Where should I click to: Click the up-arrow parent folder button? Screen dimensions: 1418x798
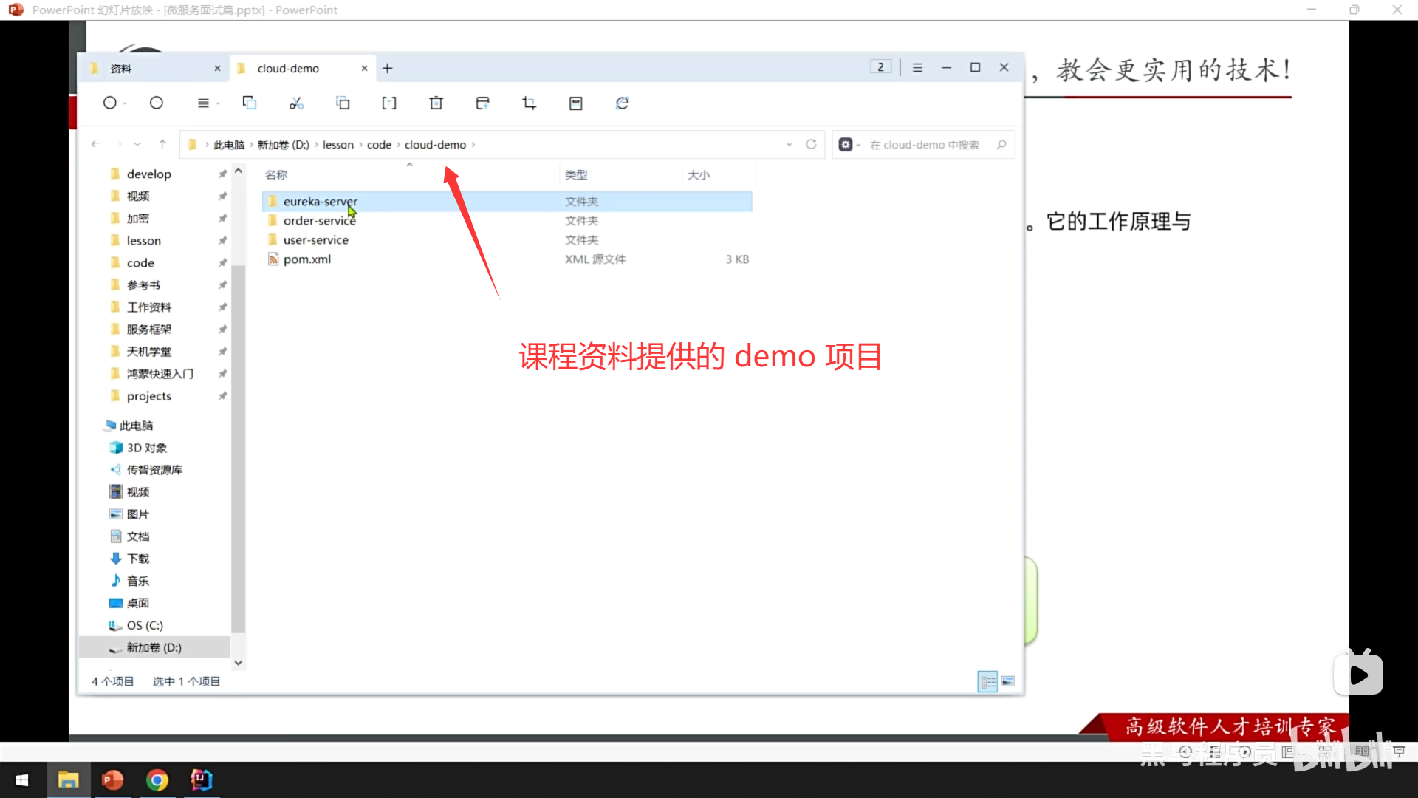pyautogui.click(x=162, y=144)
